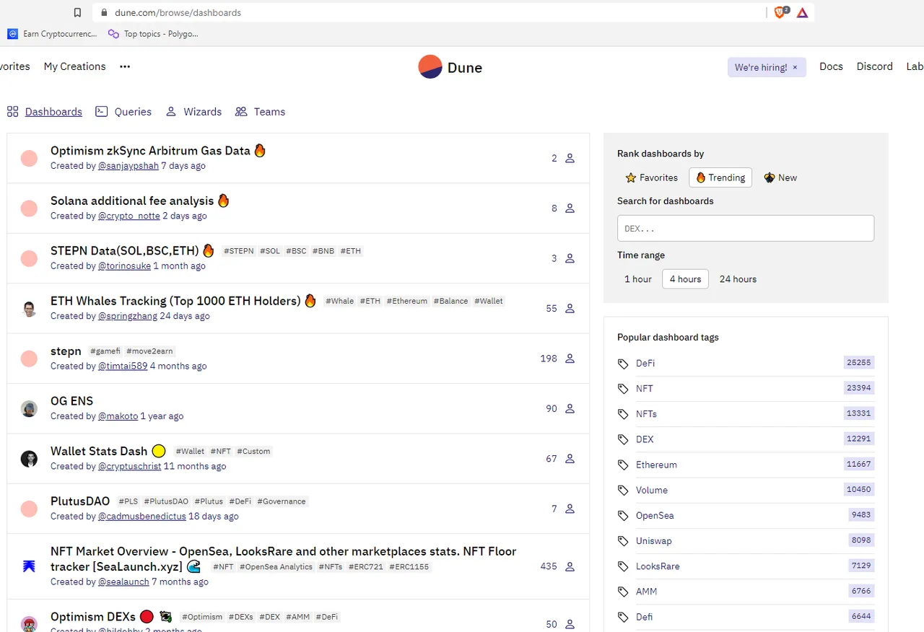Click person icon on Solana fee analysis row

click(x=570, y=208)
